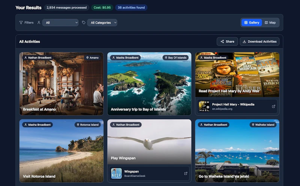The image size is (300, 186).
Task: Click Masha Broadbent tag on Hail Mary card
Action: pos(213,57)
